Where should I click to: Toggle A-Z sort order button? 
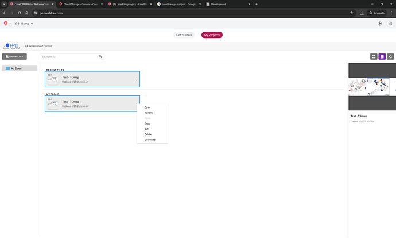coord(390,57)
